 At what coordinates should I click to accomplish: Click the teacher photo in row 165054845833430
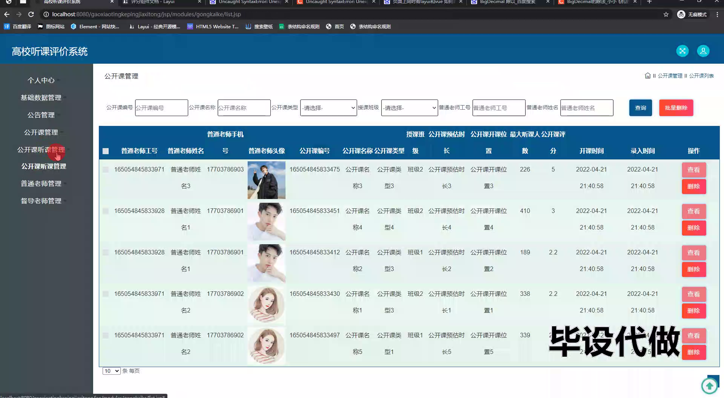coord(267,305)
